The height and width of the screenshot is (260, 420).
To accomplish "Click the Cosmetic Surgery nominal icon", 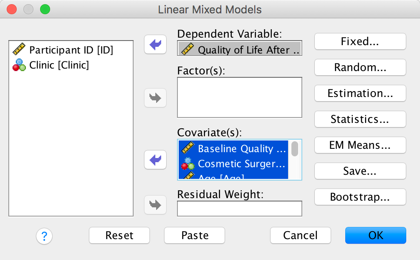I will 188,164.
